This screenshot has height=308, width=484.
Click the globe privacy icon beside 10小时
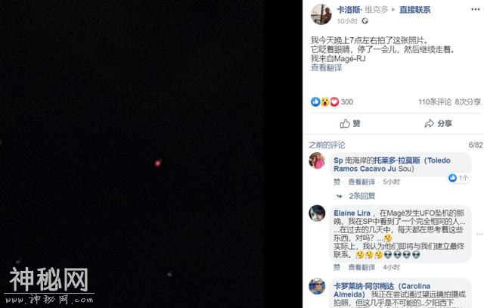tap(365, 21)
